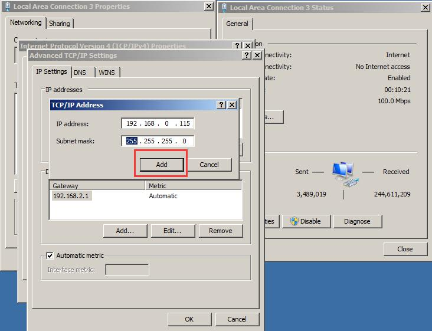Image resolution: width=432 pixels, height=331 pixels.
Task: Click the Local Area Connection 3 Status title icon
Action: 224,8
